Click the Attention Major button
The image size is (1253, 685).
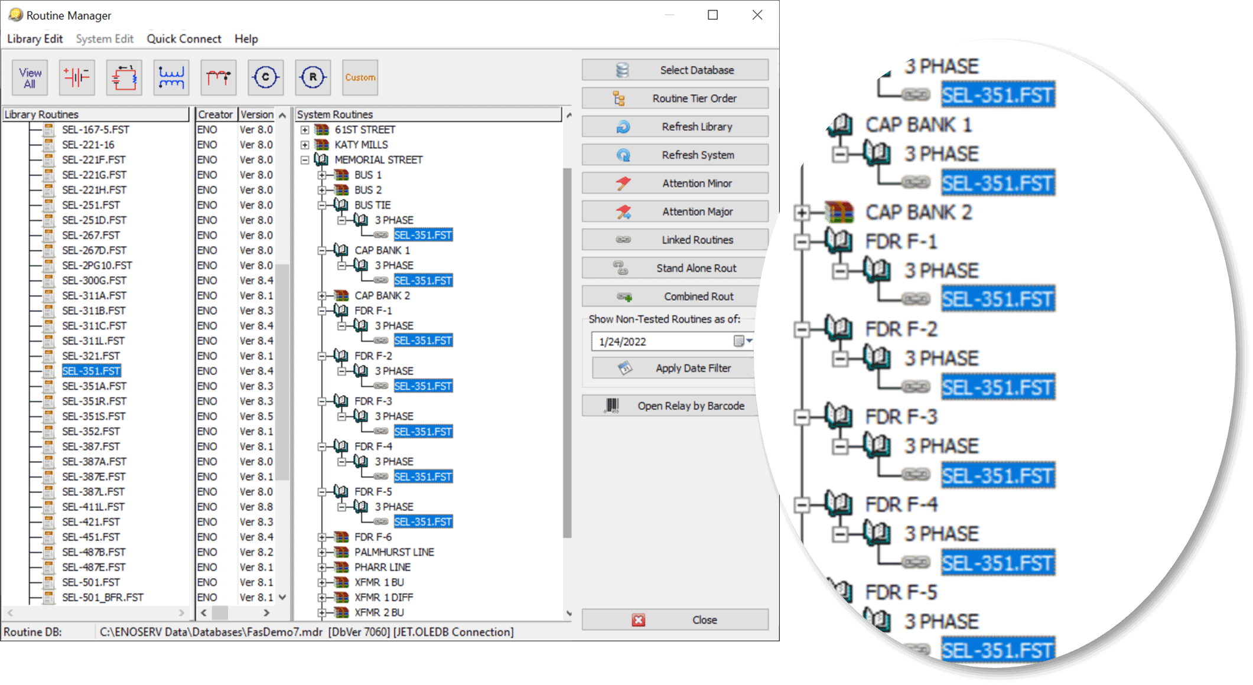click(x=675, y=212)
